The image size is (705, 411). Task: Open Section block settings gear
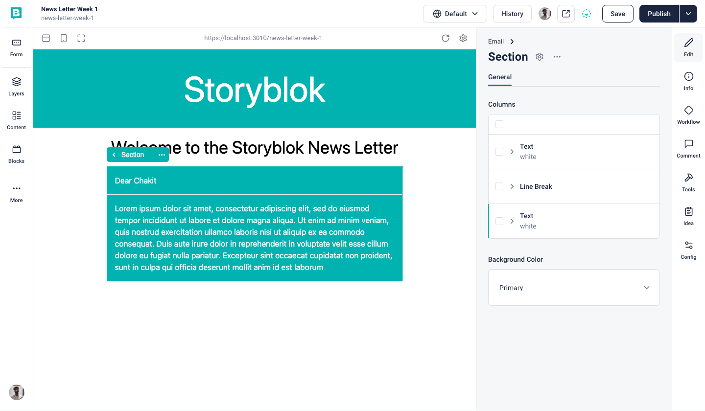(x=540, y=57)
